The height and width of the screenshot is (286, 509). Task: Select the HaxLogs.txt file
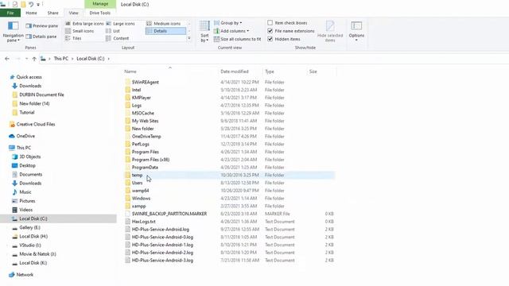click(x=143, y=222)
